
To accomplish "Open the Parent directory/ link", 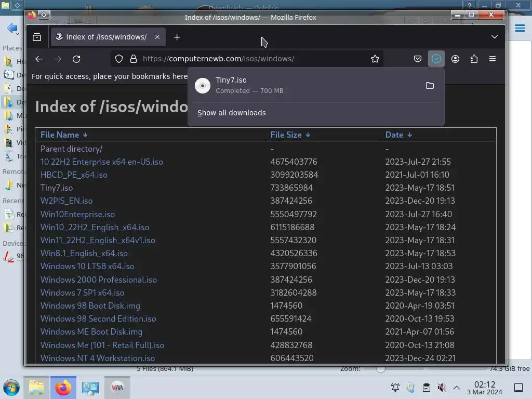I will [x=71, y=149].
